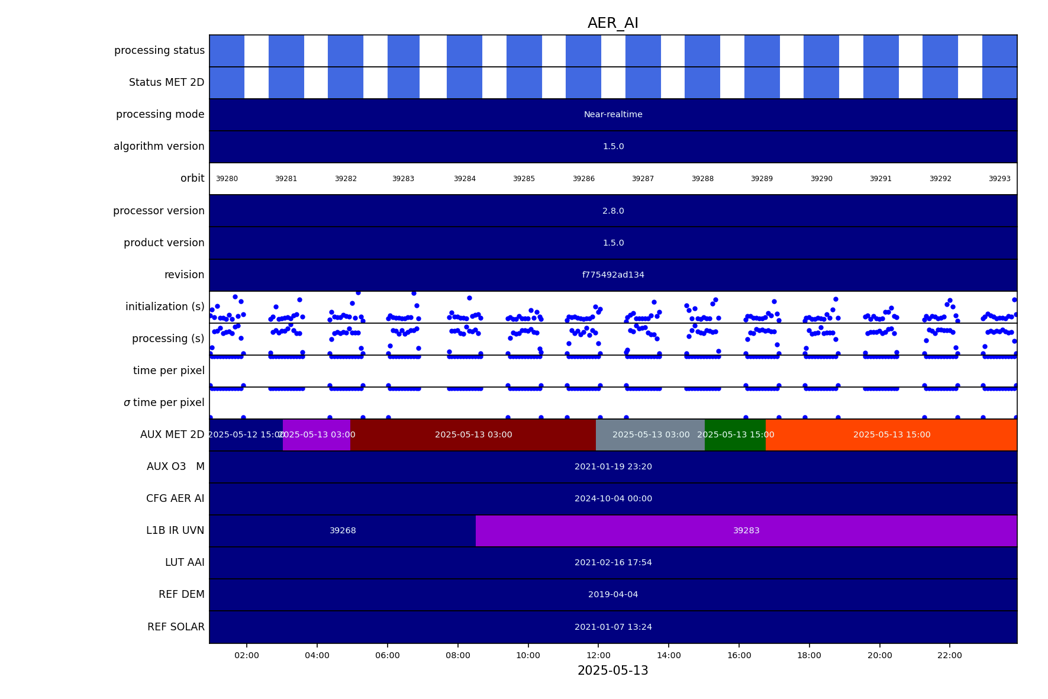
Task: Click the 12:00 tick on time axis
Action: click(598, 655)
